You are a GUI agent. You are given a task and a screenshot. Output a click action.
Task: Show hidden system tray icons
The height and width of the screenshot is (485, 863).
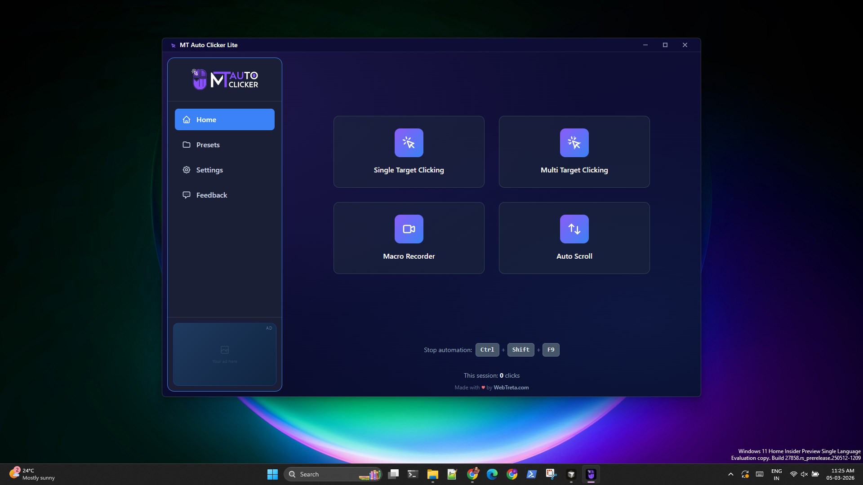730,474
